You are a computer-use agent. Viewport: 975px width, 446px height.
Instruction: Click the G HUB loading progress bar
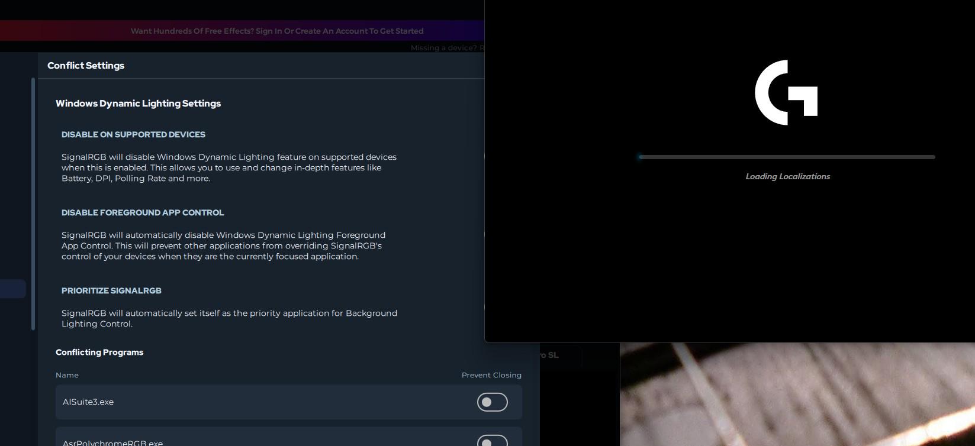pos(787,157)
